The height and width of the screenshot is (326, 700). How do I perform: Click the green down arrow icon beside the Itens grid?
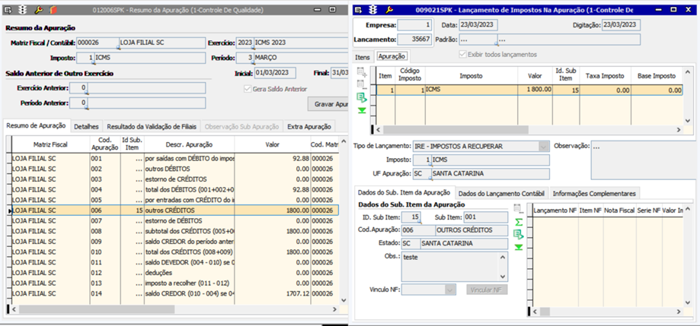(x=361, y=110)
